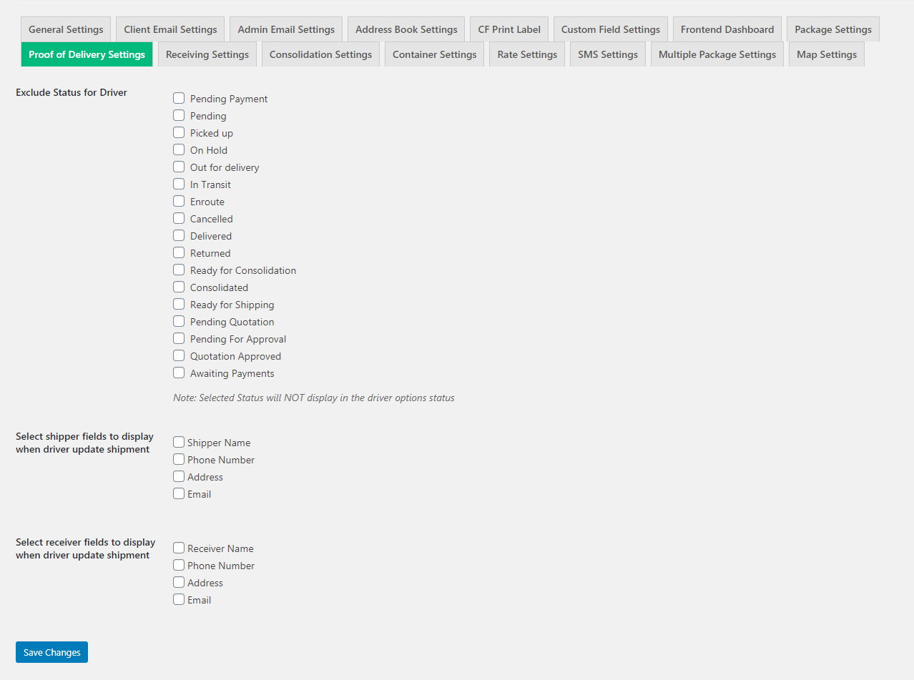Check the Delivered status checkbox
This screenshot has height=680, width=914.
pyautogui.click(x=179, y=235)
